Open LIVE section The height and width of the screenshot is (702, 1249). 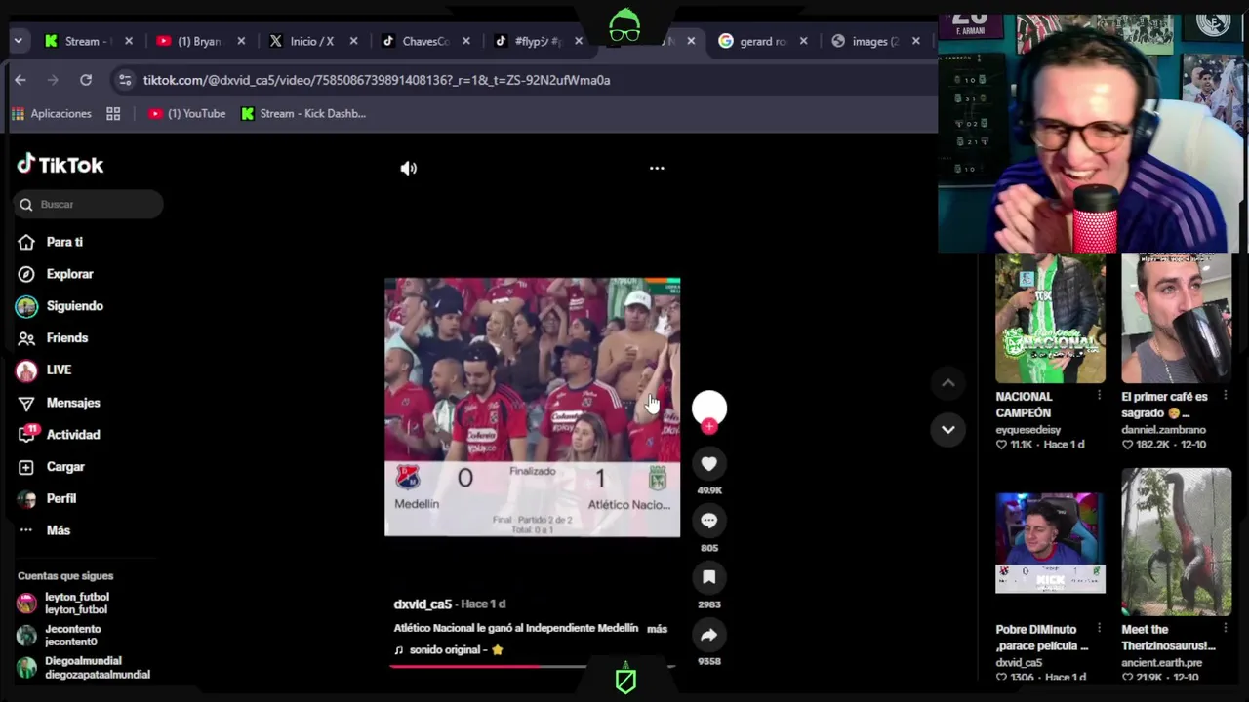(x=59, y=370)
